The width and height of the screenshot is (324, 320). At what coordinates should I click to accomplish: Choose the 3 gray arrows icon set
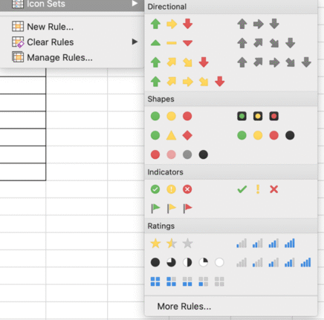(258, 24)
